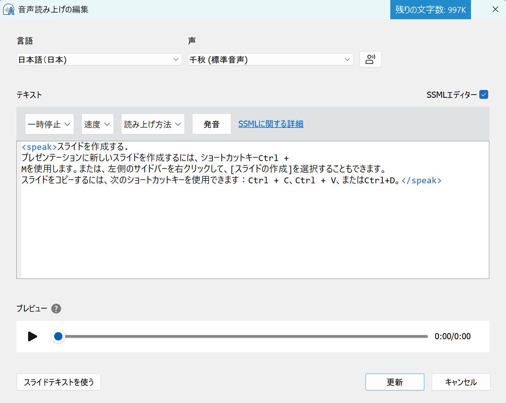
Task: Open the 速度 speed dropdown
Action: pos(97,124)
